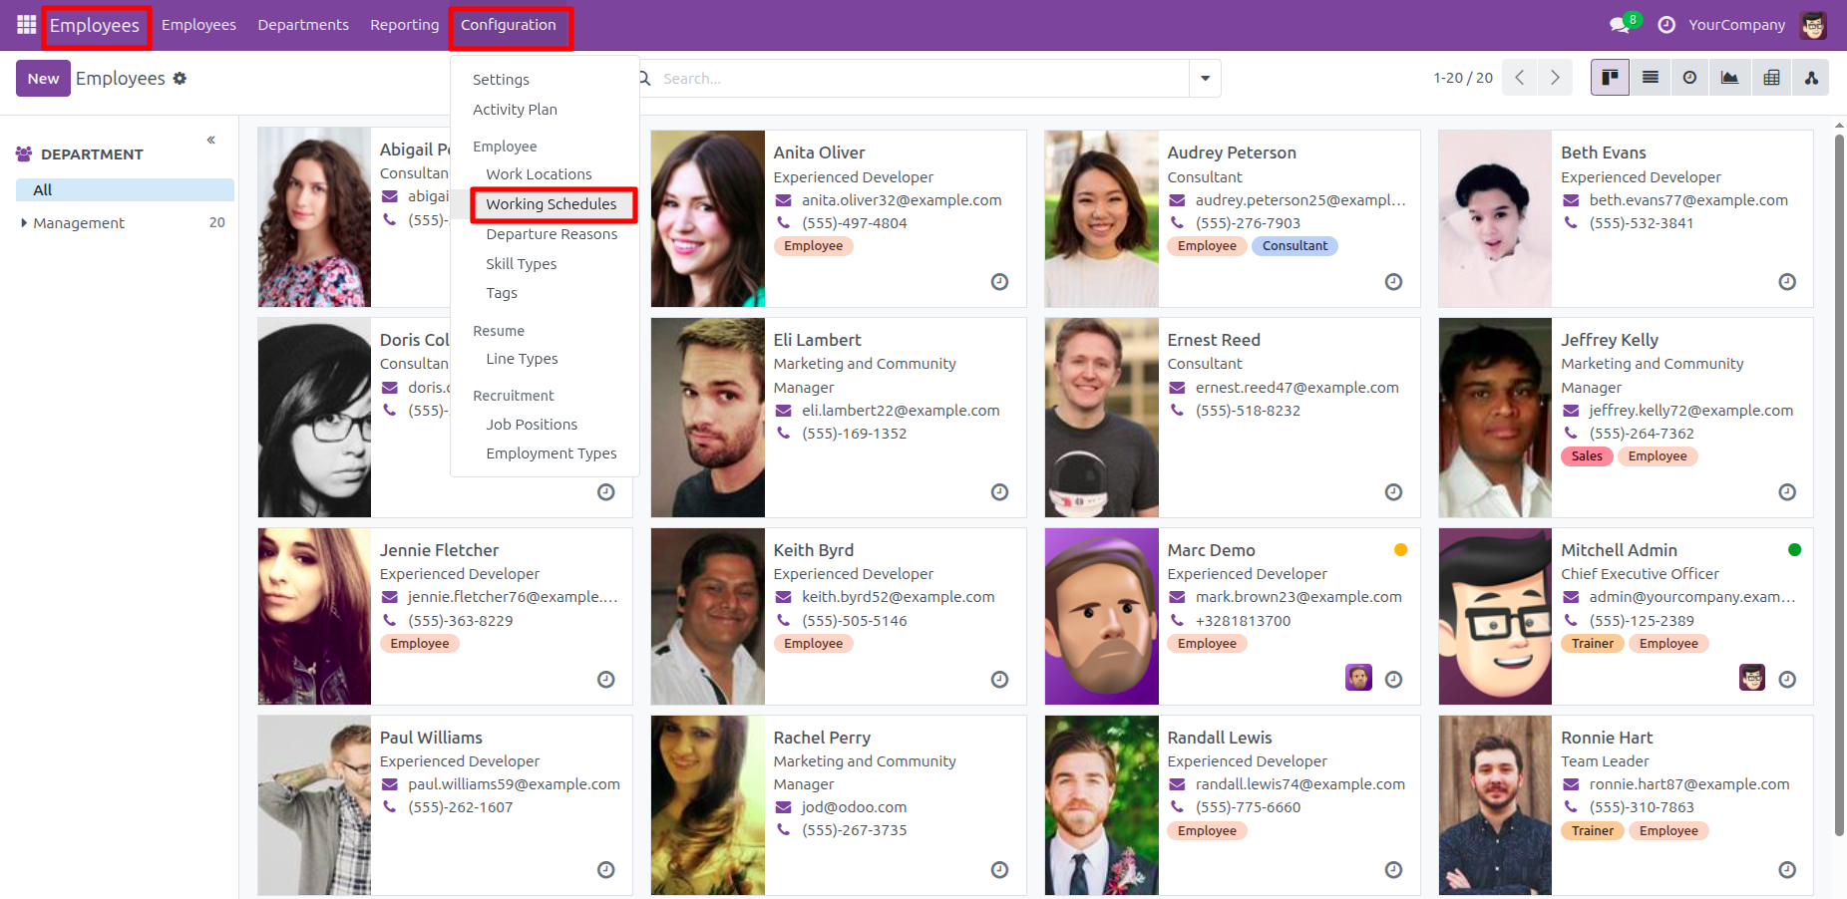Image resolution: width=1847 pixels, height=899 pixels.
Task: Open Working Schedules from Configuration menu
Action: coord(552,204)
